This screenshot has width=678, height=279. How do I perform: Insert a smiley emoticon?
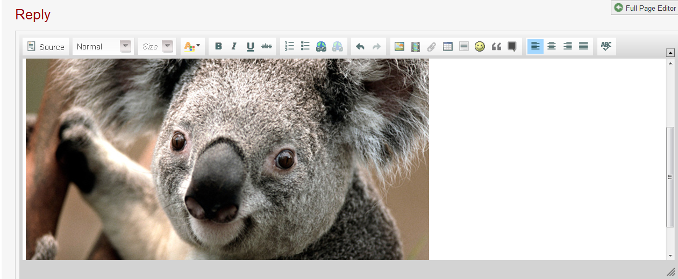pos(480,46)
